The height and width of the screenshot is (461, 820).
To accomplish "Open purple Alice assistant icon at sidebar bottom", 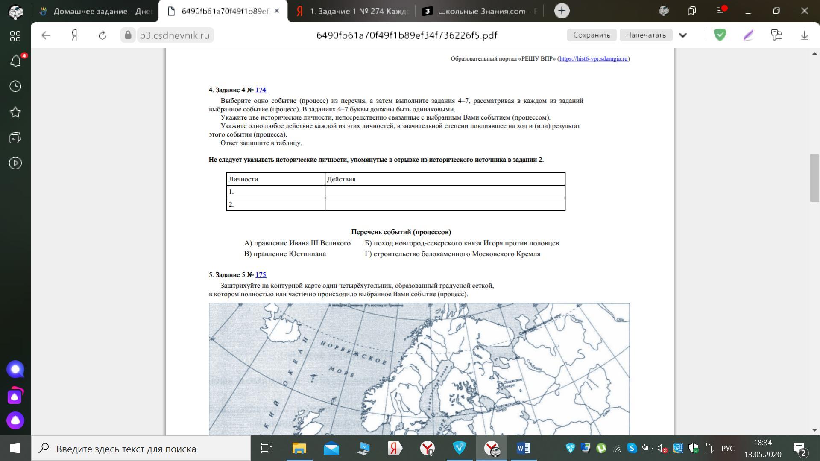I will [15, 420].
